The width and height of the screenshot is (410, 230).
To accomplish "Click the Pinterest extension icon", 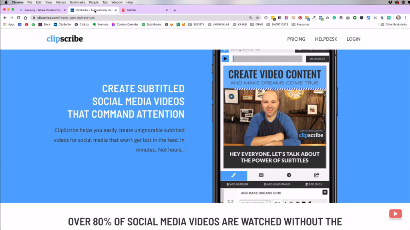I will (x=300, y=18).
